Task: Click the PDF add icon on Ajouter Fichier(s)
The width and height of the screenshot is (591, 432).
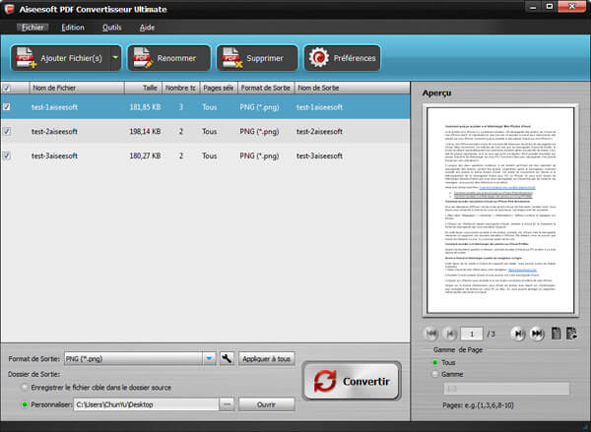Action: point(26,58)
